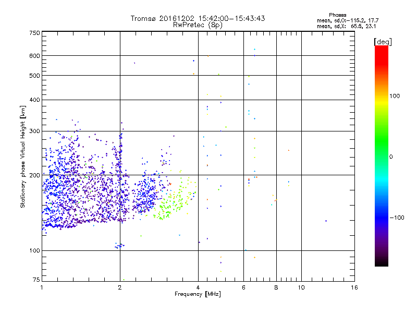Click the colorbar tick label '0'
Screen dimensions: 417x313
click(x=391, y=156)
